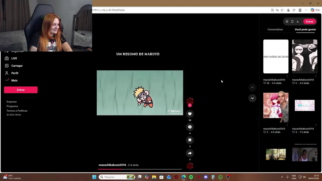Open comments via the speech bubble icon
Viewport: 322px width, 181px height.
pyautogui.click(x=190, y=127)
